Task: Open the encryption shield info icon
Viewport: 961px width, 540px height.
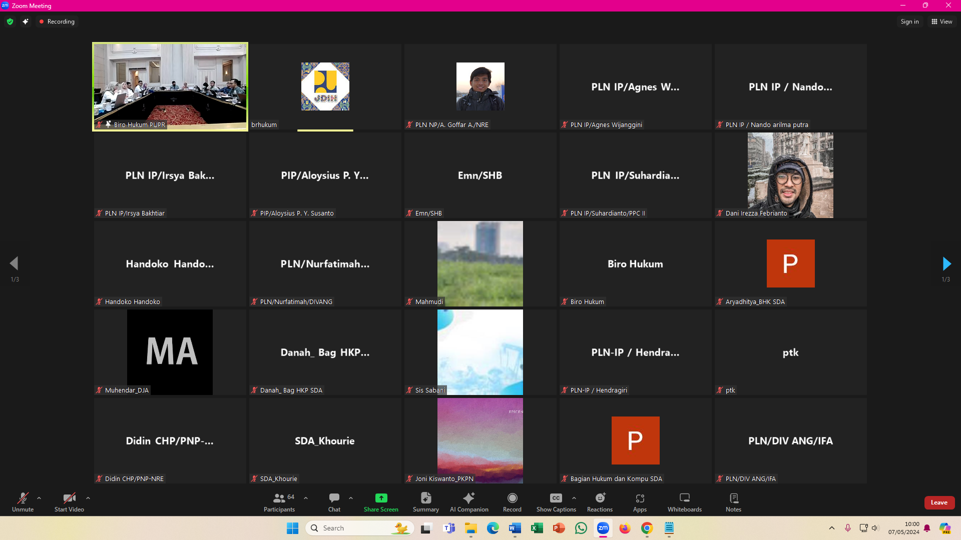Action: point(10,21)
